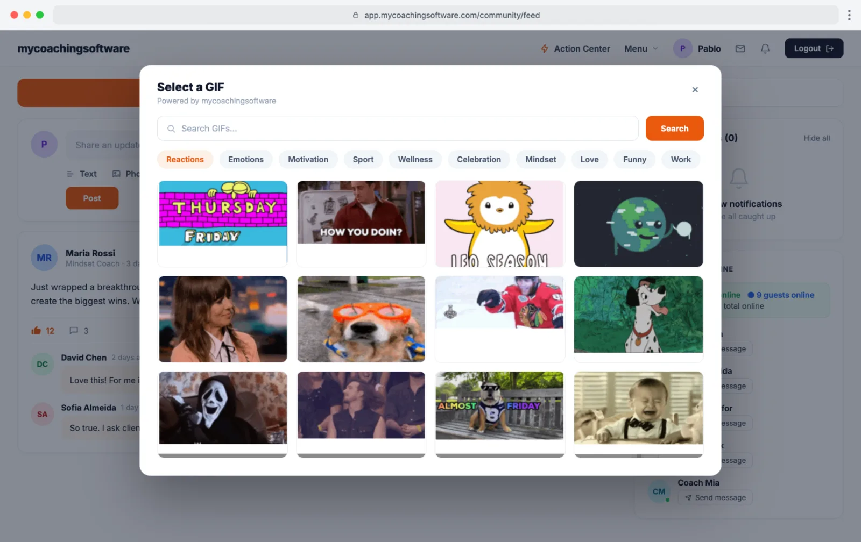This screenshot has width=861, height=542.
Task: Click Sofia Almeida's SA avatar
Action: click(42, 414)
